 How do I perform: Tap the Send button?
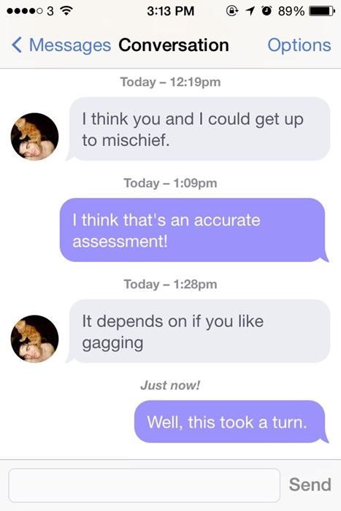pos(310,485)
